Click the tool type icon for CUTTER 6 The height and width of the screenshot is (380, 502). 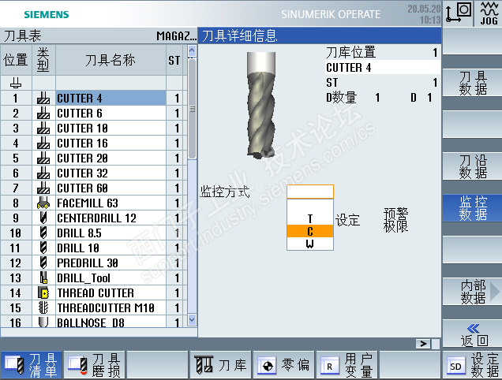tap(43, 113)
